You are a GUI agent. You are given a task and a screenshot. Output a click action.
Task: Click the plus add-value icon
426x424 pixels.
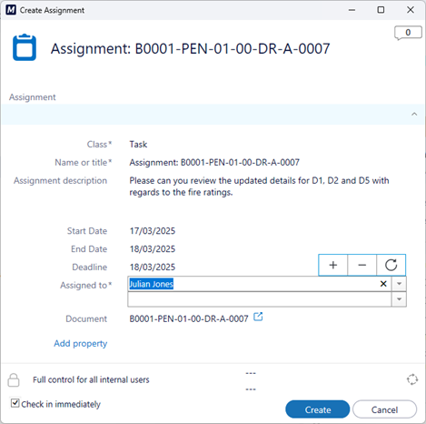tap(333, 265)
